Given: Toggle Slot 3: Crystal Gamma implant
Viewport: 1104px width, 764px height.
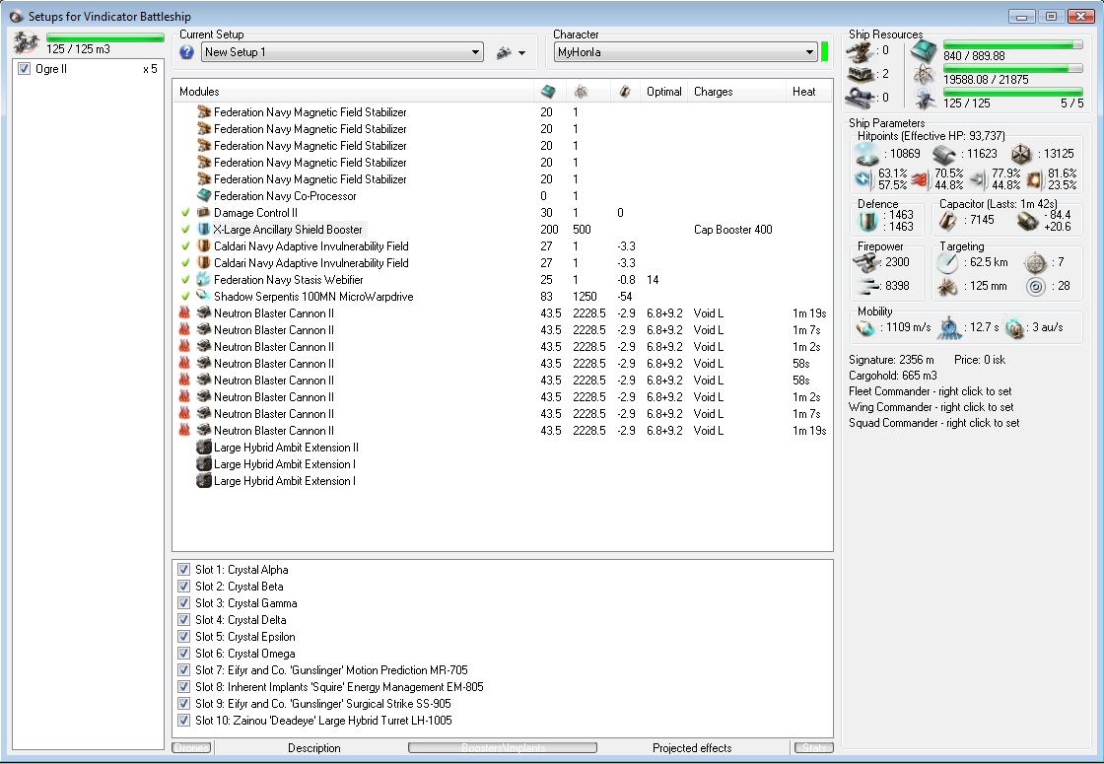Looking at the screenshot, I should (x=183, y=602).
